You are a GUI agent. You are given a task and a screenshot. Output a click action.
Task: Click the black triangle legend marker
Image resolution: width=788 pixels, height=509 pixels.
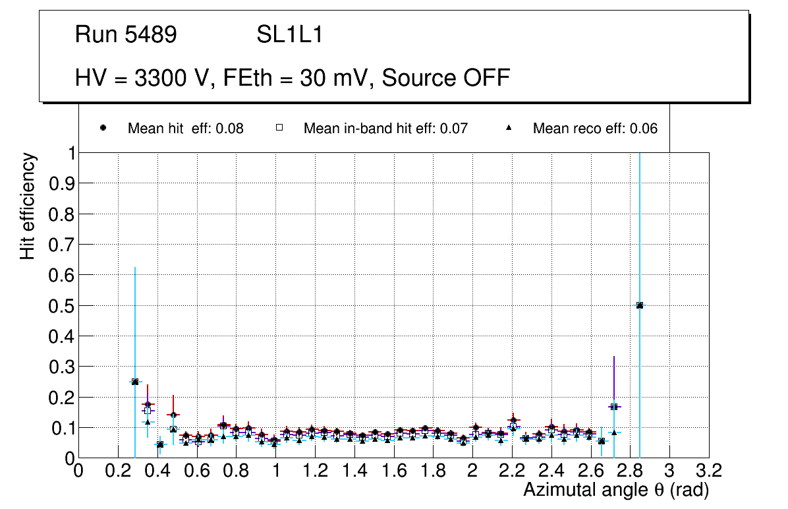(x=509, y=128)
